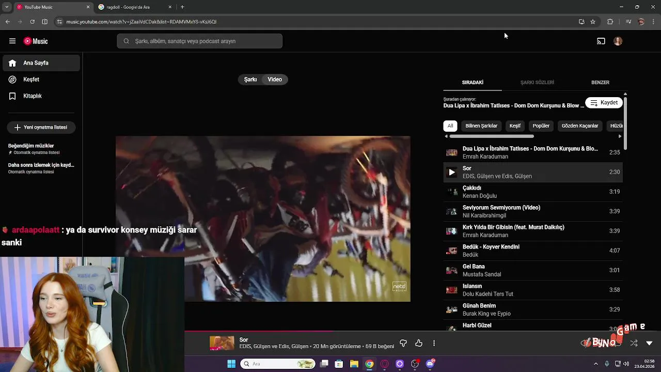Open the user profile avatar menu

pos(618,41)
